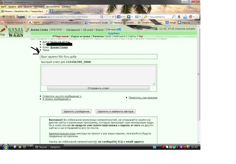Expand quick launch overflow chevron
Image resolution: width=236 pixels, height=164 pixels.
(30, 146)
